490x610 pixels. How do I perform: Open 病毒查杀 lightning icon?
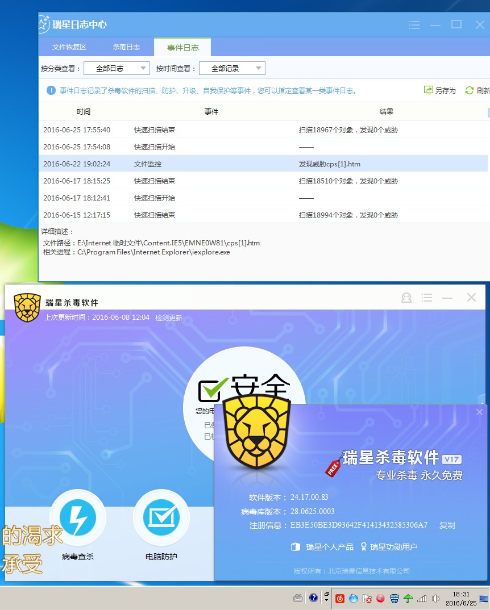point(78,517)
